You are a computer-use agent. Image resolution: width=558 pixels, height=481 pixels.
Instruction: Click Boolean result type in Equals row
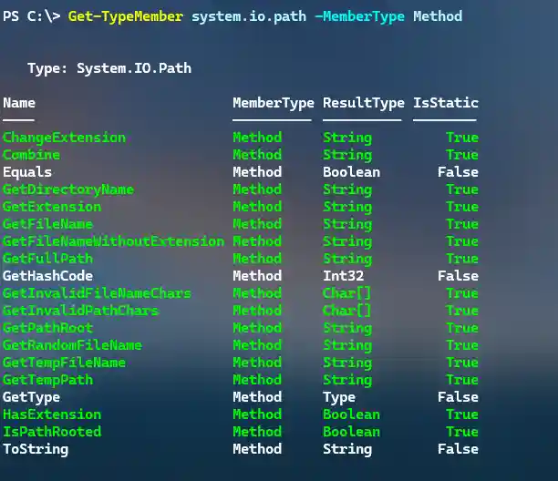pyautogui.click(x=352, y=172)
